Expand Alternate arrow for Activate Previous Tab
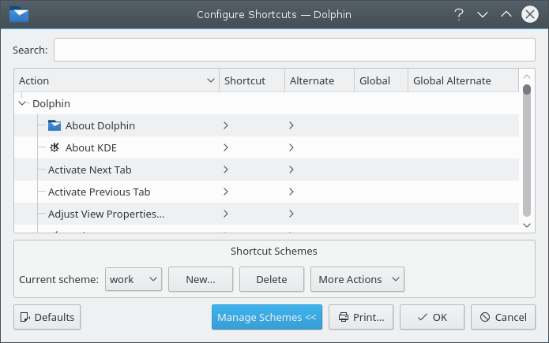 tap(291, 192)
